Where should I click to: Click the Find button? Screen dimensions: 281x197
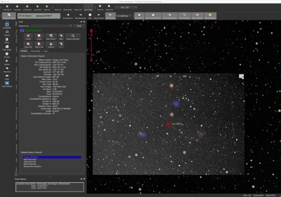[x=79, y=26]
